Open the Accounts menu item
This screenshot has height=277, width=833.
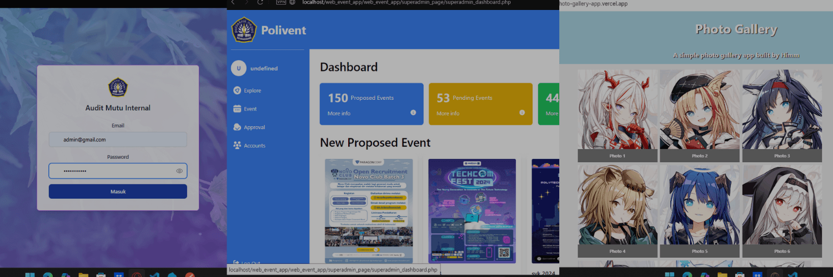pyautogui.click(x=254, y=146)
